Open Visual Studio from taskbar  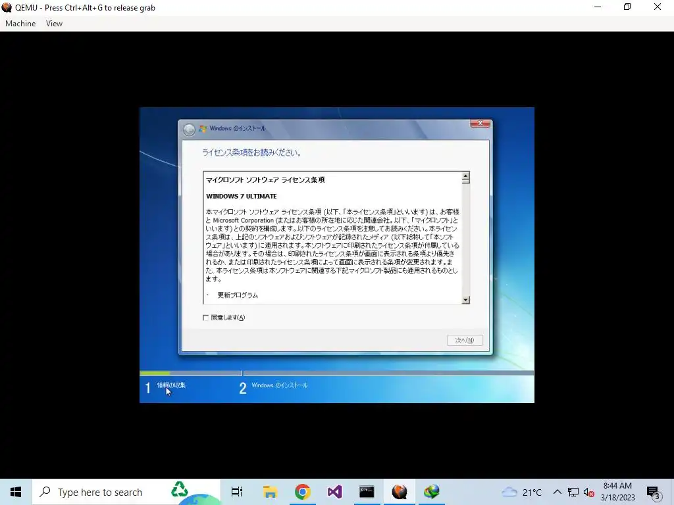334,492
